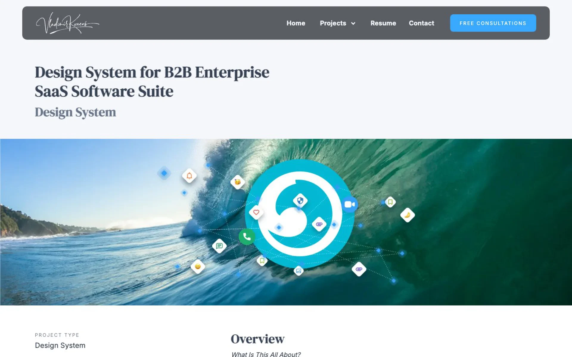Select the "Overview" heading
Viewport: 572px width, 357px height.
point(258,339)
